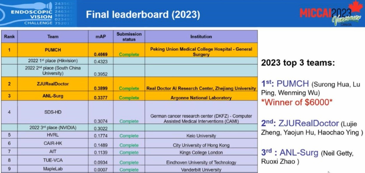Select the CAIR-HK team cell
The width and height of the screenshot is (365, 173).
53,143
